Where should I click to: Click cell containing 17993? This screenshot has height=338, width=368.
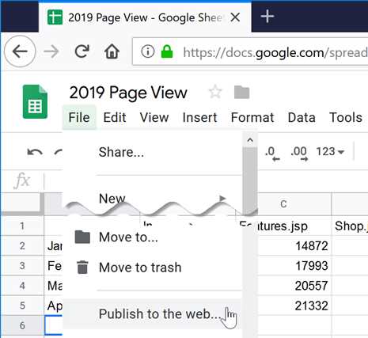[x=294, y=265]
